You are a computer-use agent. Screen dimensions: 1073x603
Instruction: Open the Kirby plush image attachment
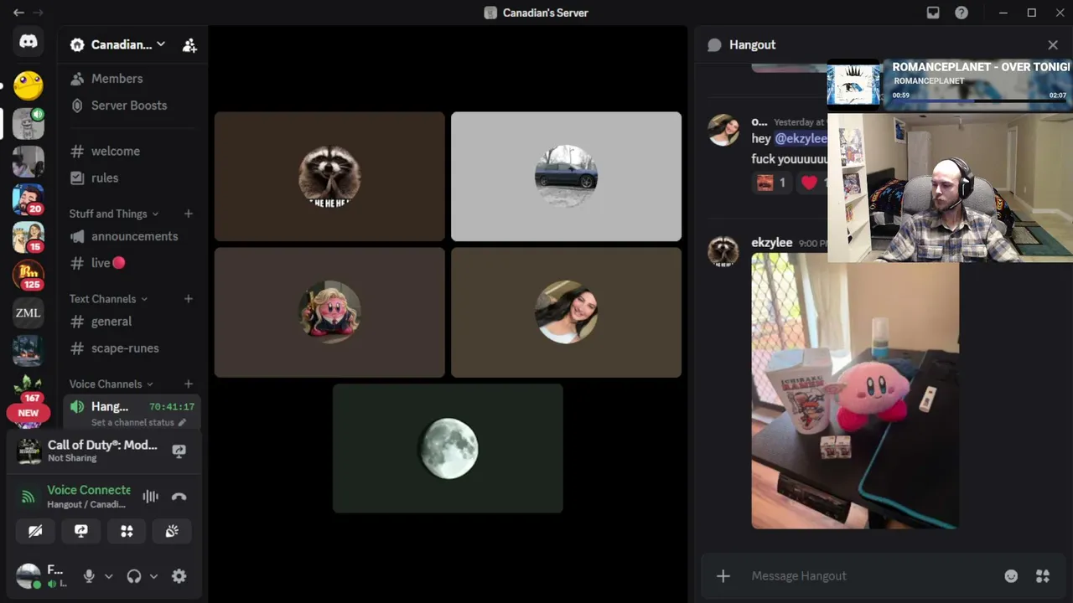pyautogui.click(x=855, y=391)
